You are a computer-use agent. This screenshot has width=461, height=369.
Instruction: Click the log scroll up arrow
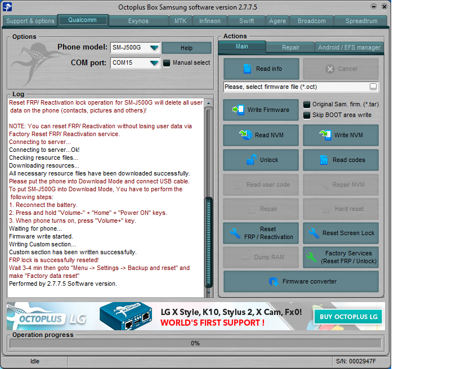pos(208,103)
